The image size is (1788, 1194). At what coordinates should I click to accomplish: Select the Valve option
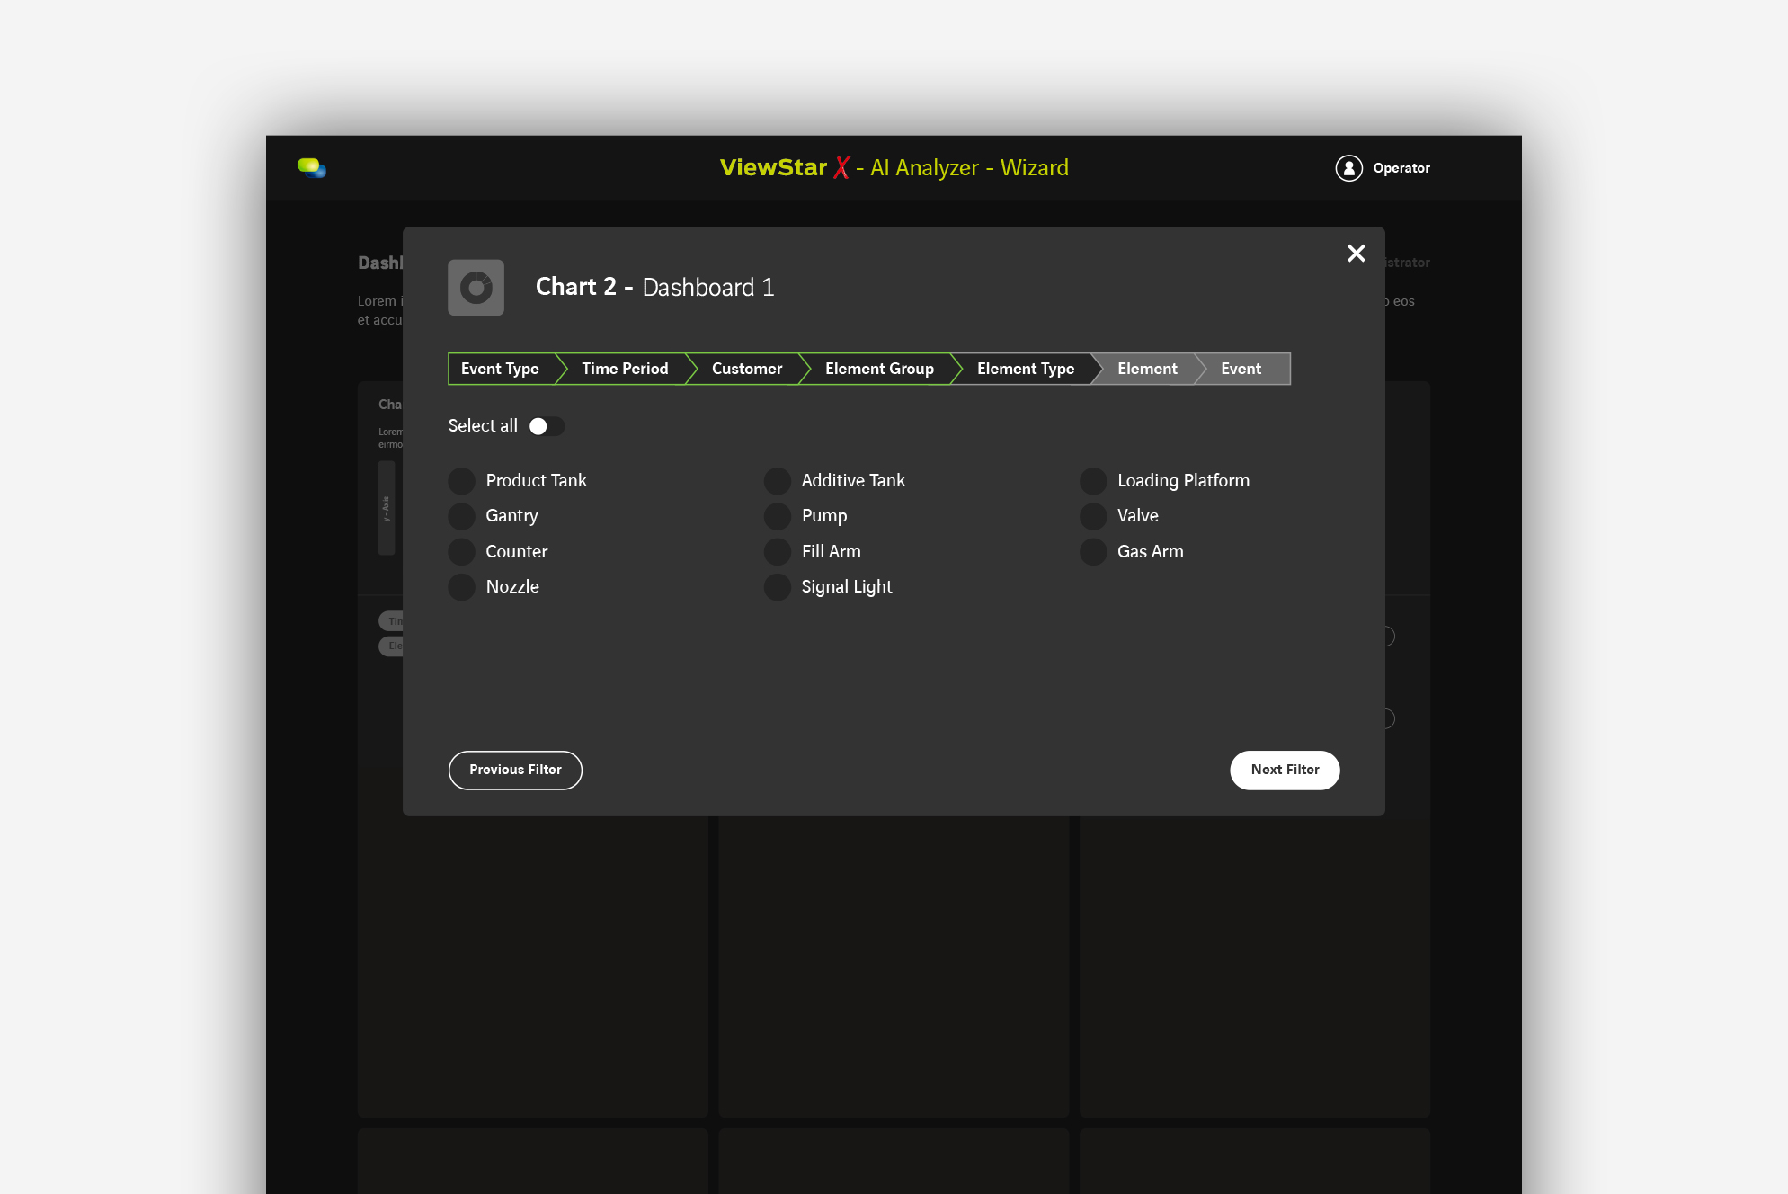[x=1093, y=516]
